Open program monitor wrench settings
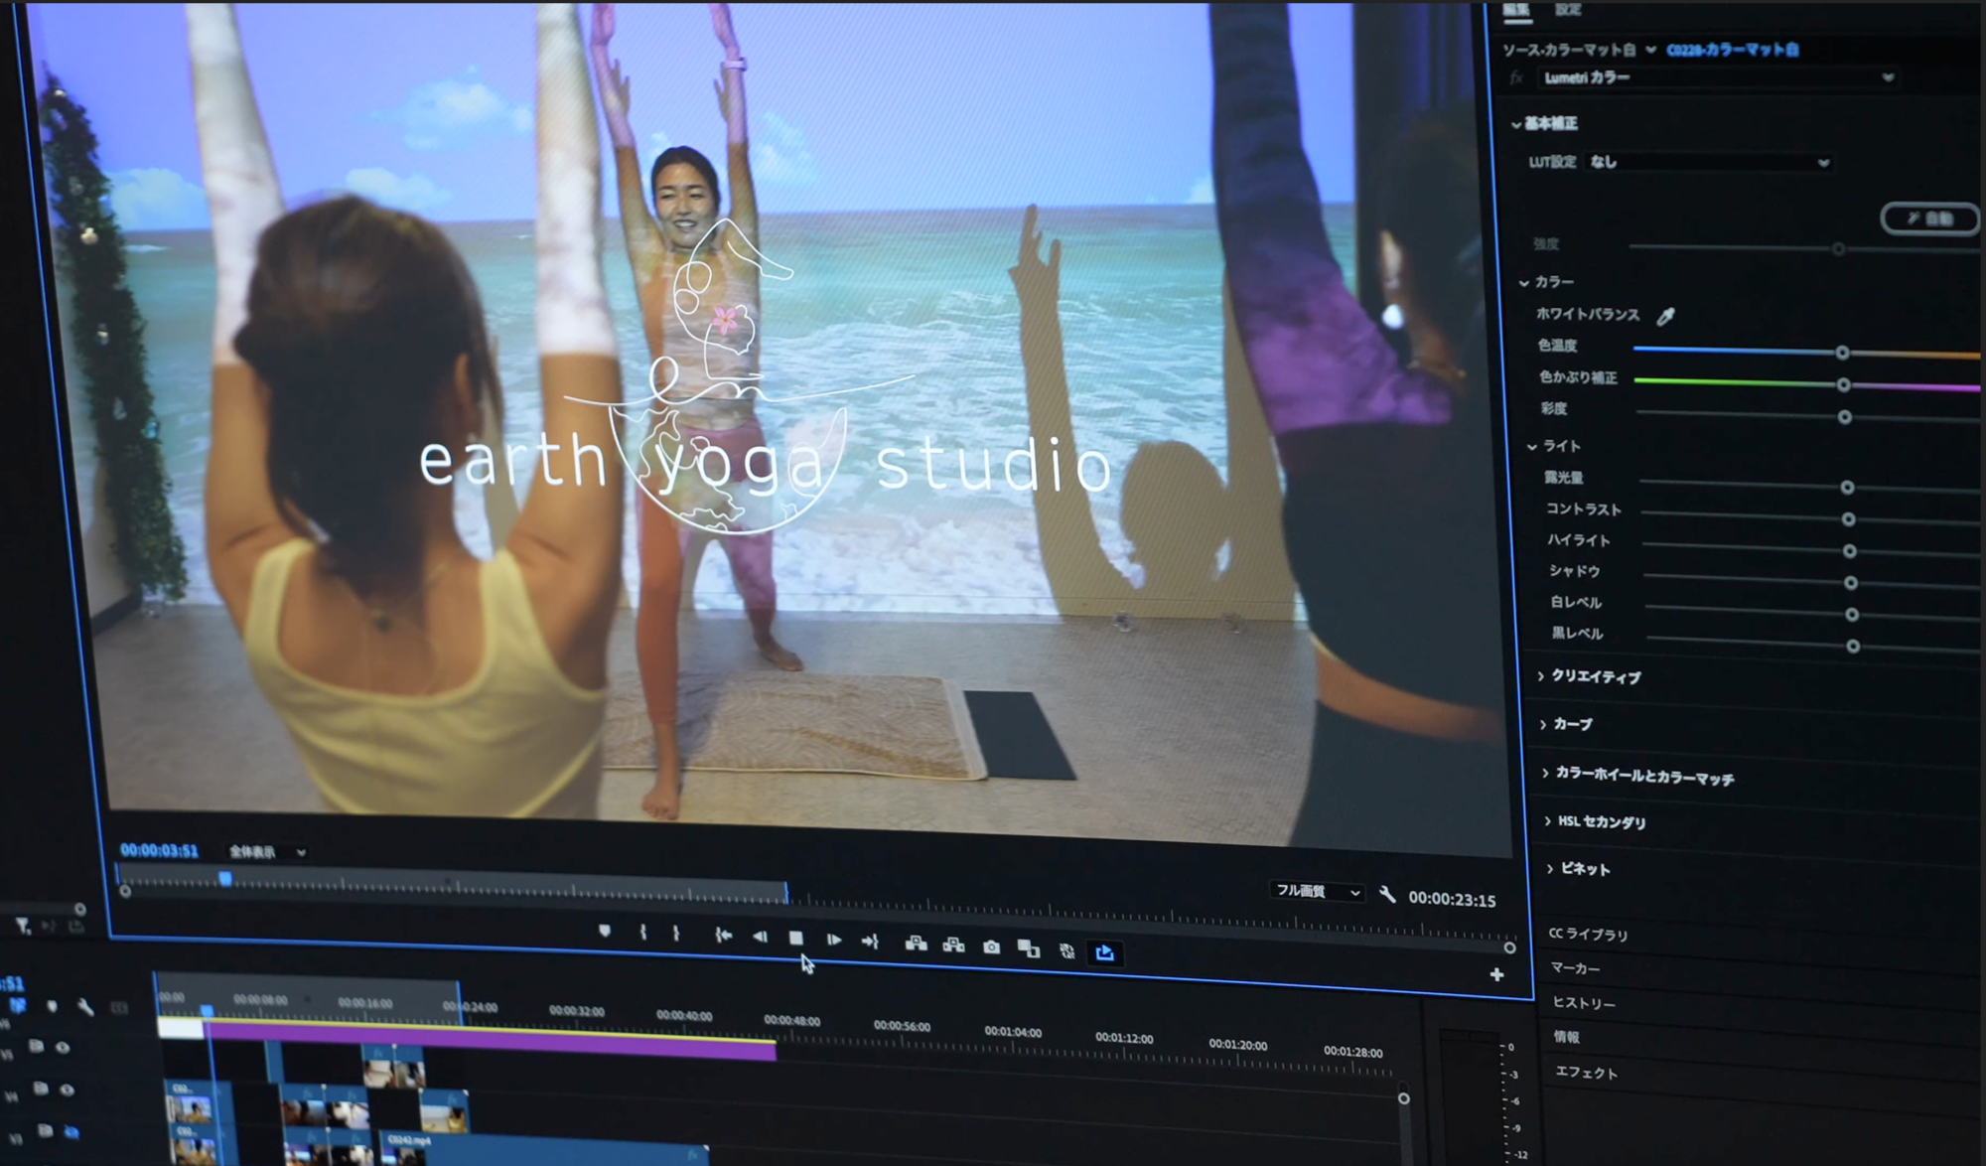This screenshot has width=1986, height=1166. [1387, 895]
